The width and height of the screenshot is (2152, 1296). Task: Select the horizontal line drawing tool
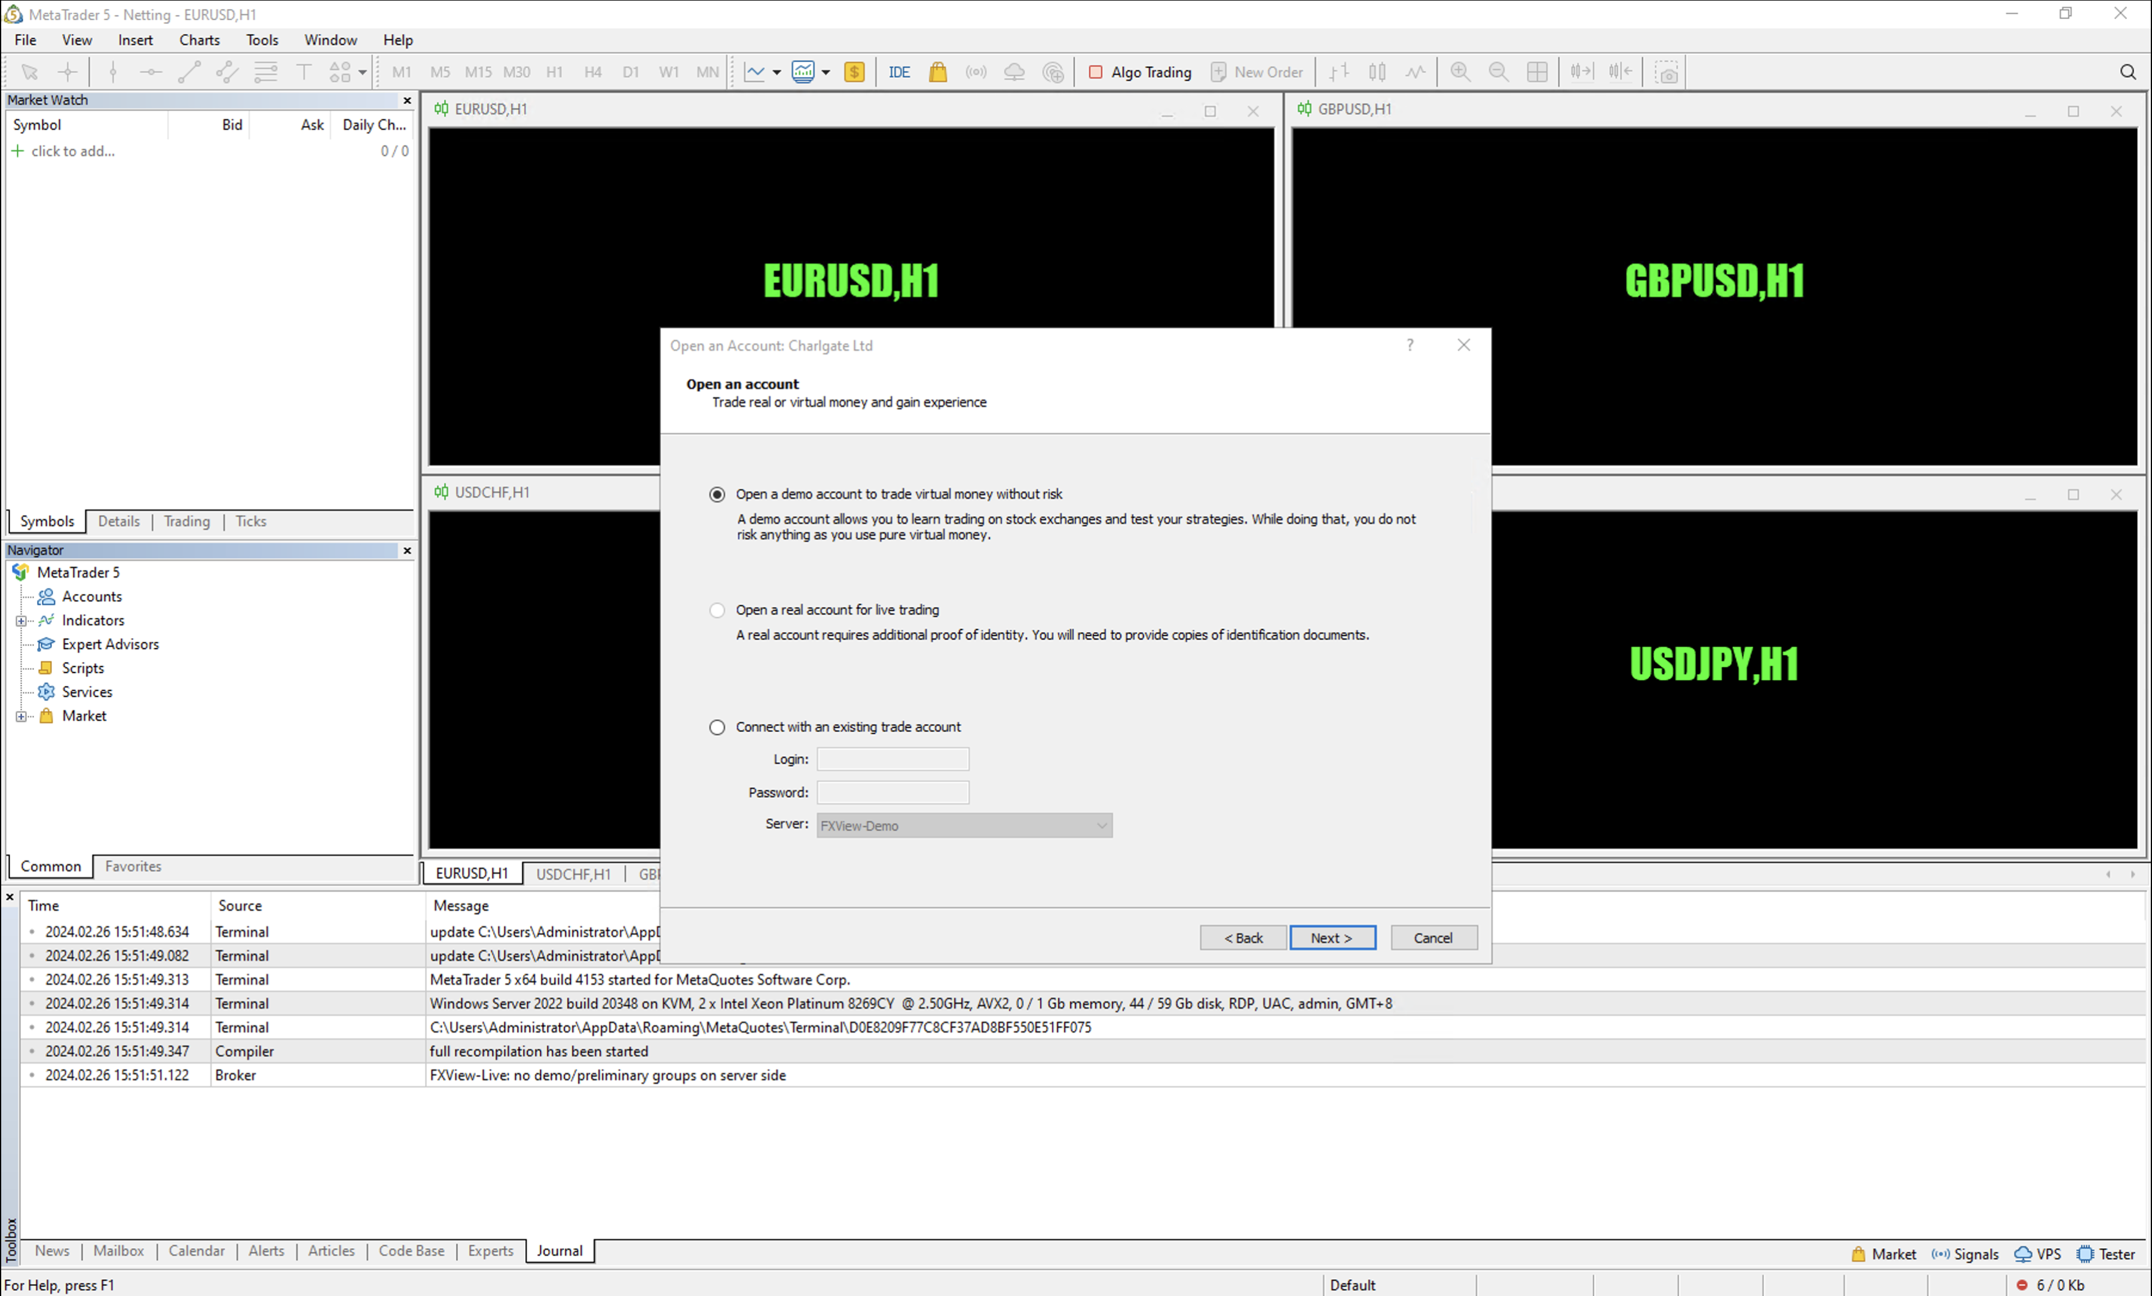pos(151,72)
